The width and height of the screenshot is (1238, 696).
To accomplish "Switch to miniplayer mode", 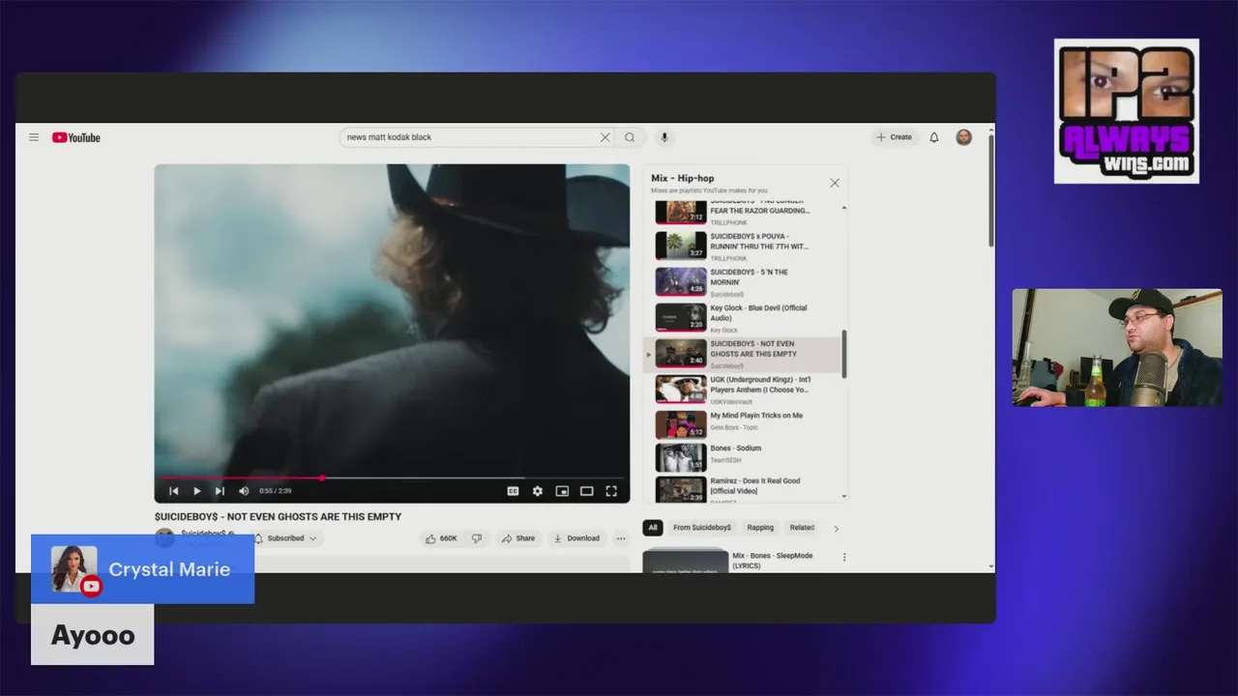I will tap(562, 491).
